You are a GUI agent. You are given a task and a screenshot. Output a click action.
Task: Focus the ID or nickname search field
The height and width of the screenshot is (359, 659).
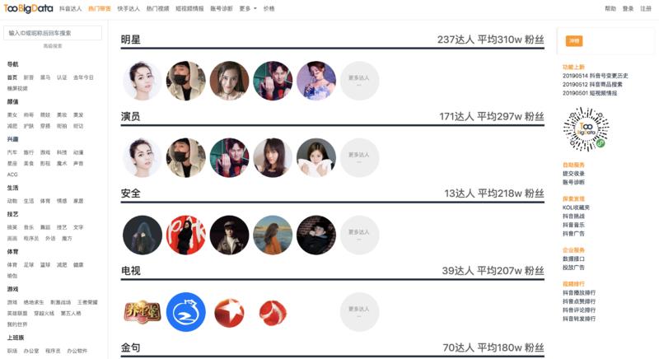tap(53, 33)
